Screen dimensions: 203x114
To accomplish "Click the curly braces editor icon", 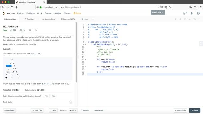I will (180, 19).
